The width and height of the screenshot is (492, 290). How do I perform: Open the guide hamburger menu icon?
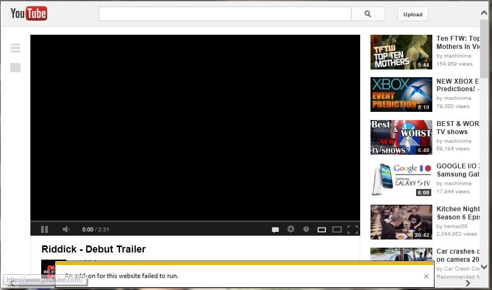pyautogui.click(x=15, y=48)
